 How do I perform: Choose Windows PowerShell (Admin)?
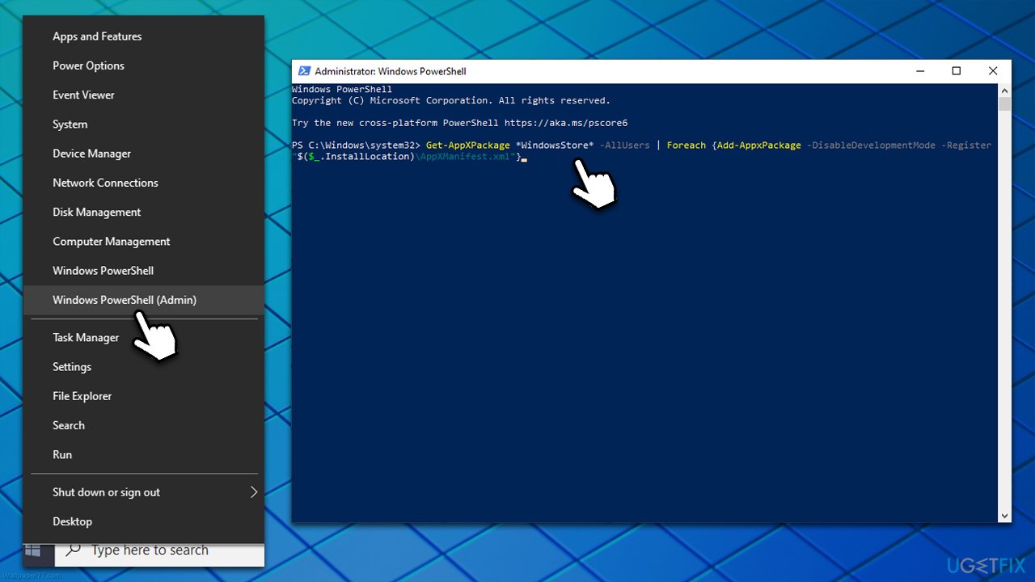click(x=143, y=300)
